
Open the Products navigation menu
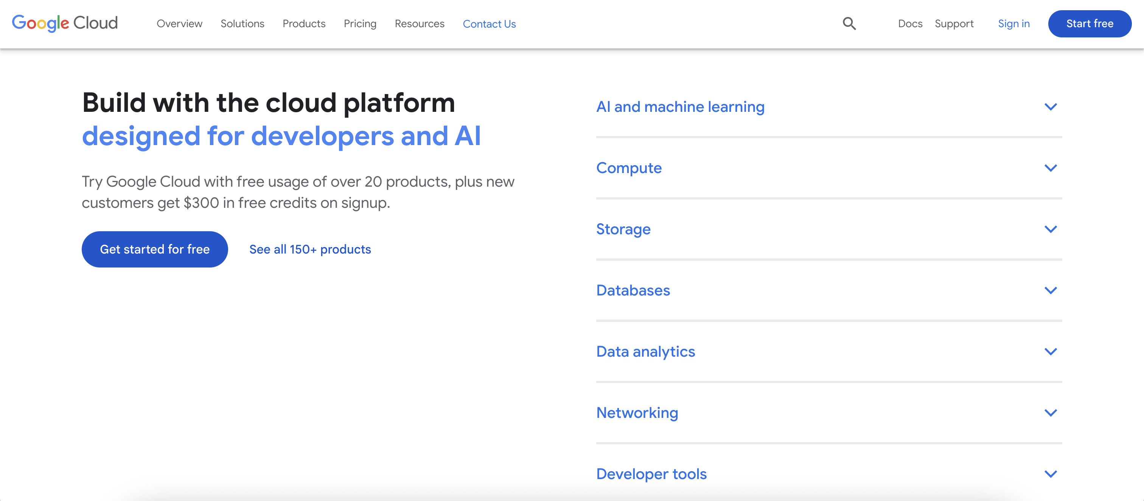[304, 23]
